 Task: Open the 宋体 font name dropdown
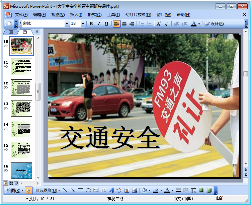(67, 24)
